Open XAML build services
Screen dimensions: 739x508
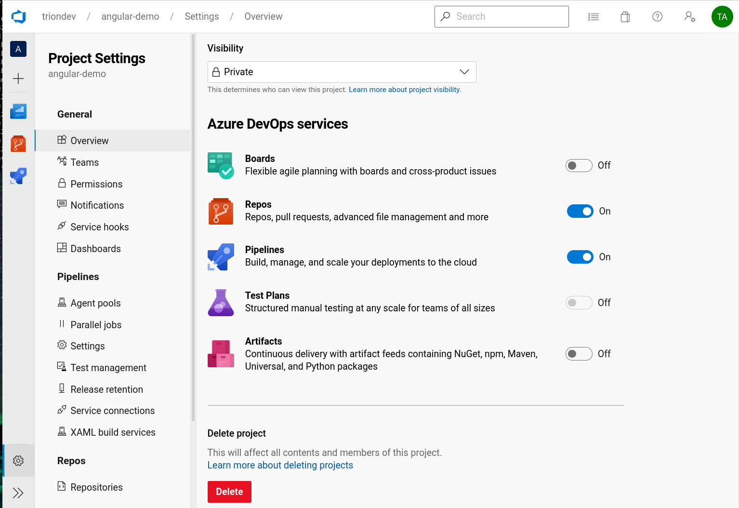point(113,432)
